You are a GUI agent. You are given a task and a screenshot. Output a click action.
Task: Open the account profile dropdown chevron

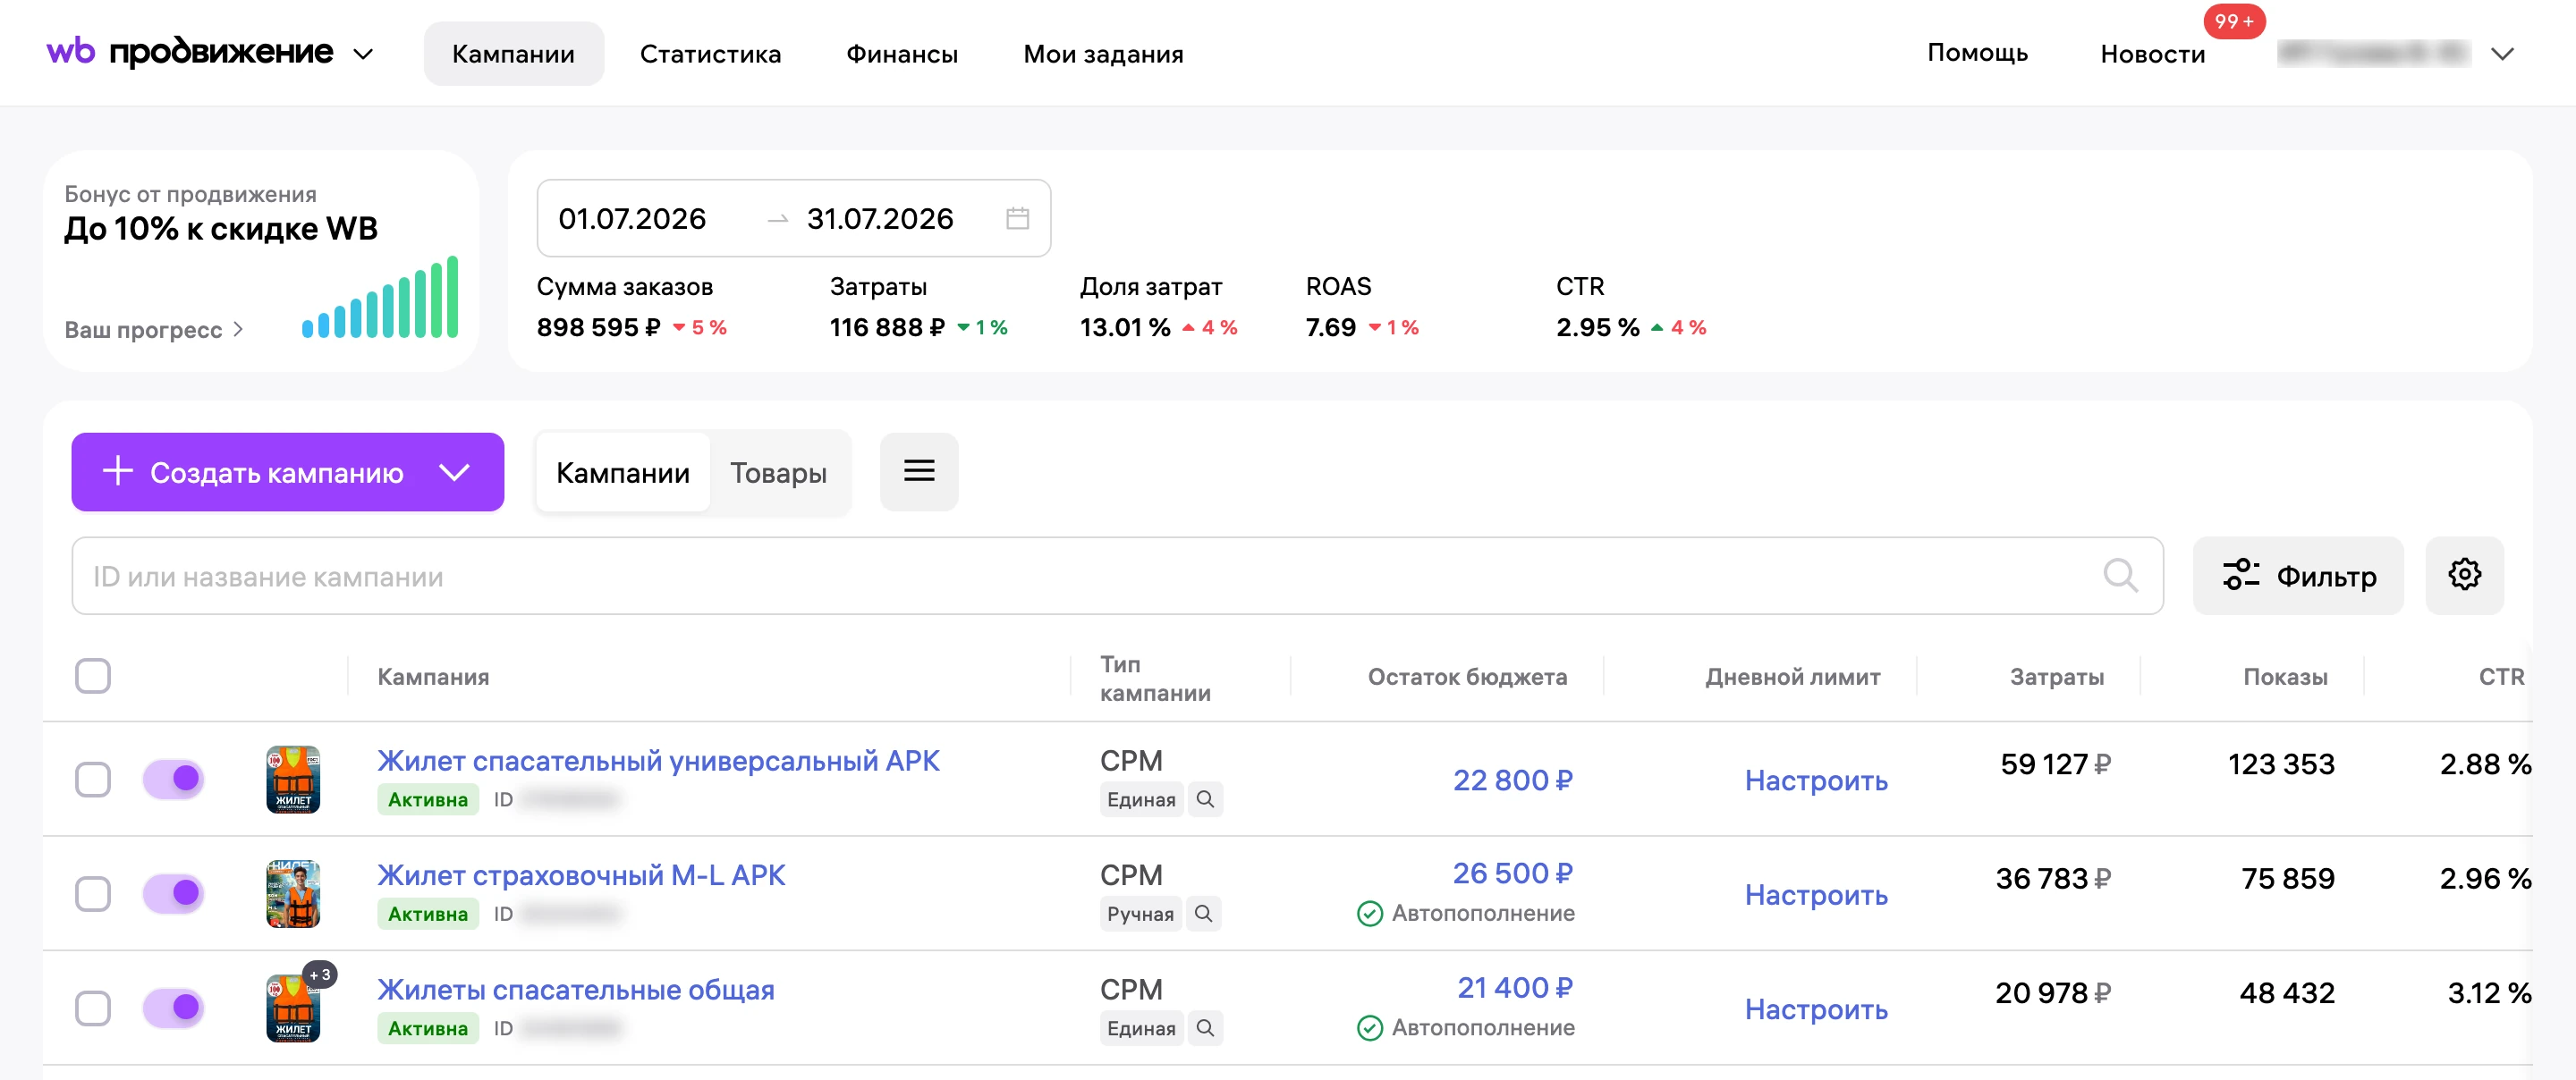click(2502, 54)
